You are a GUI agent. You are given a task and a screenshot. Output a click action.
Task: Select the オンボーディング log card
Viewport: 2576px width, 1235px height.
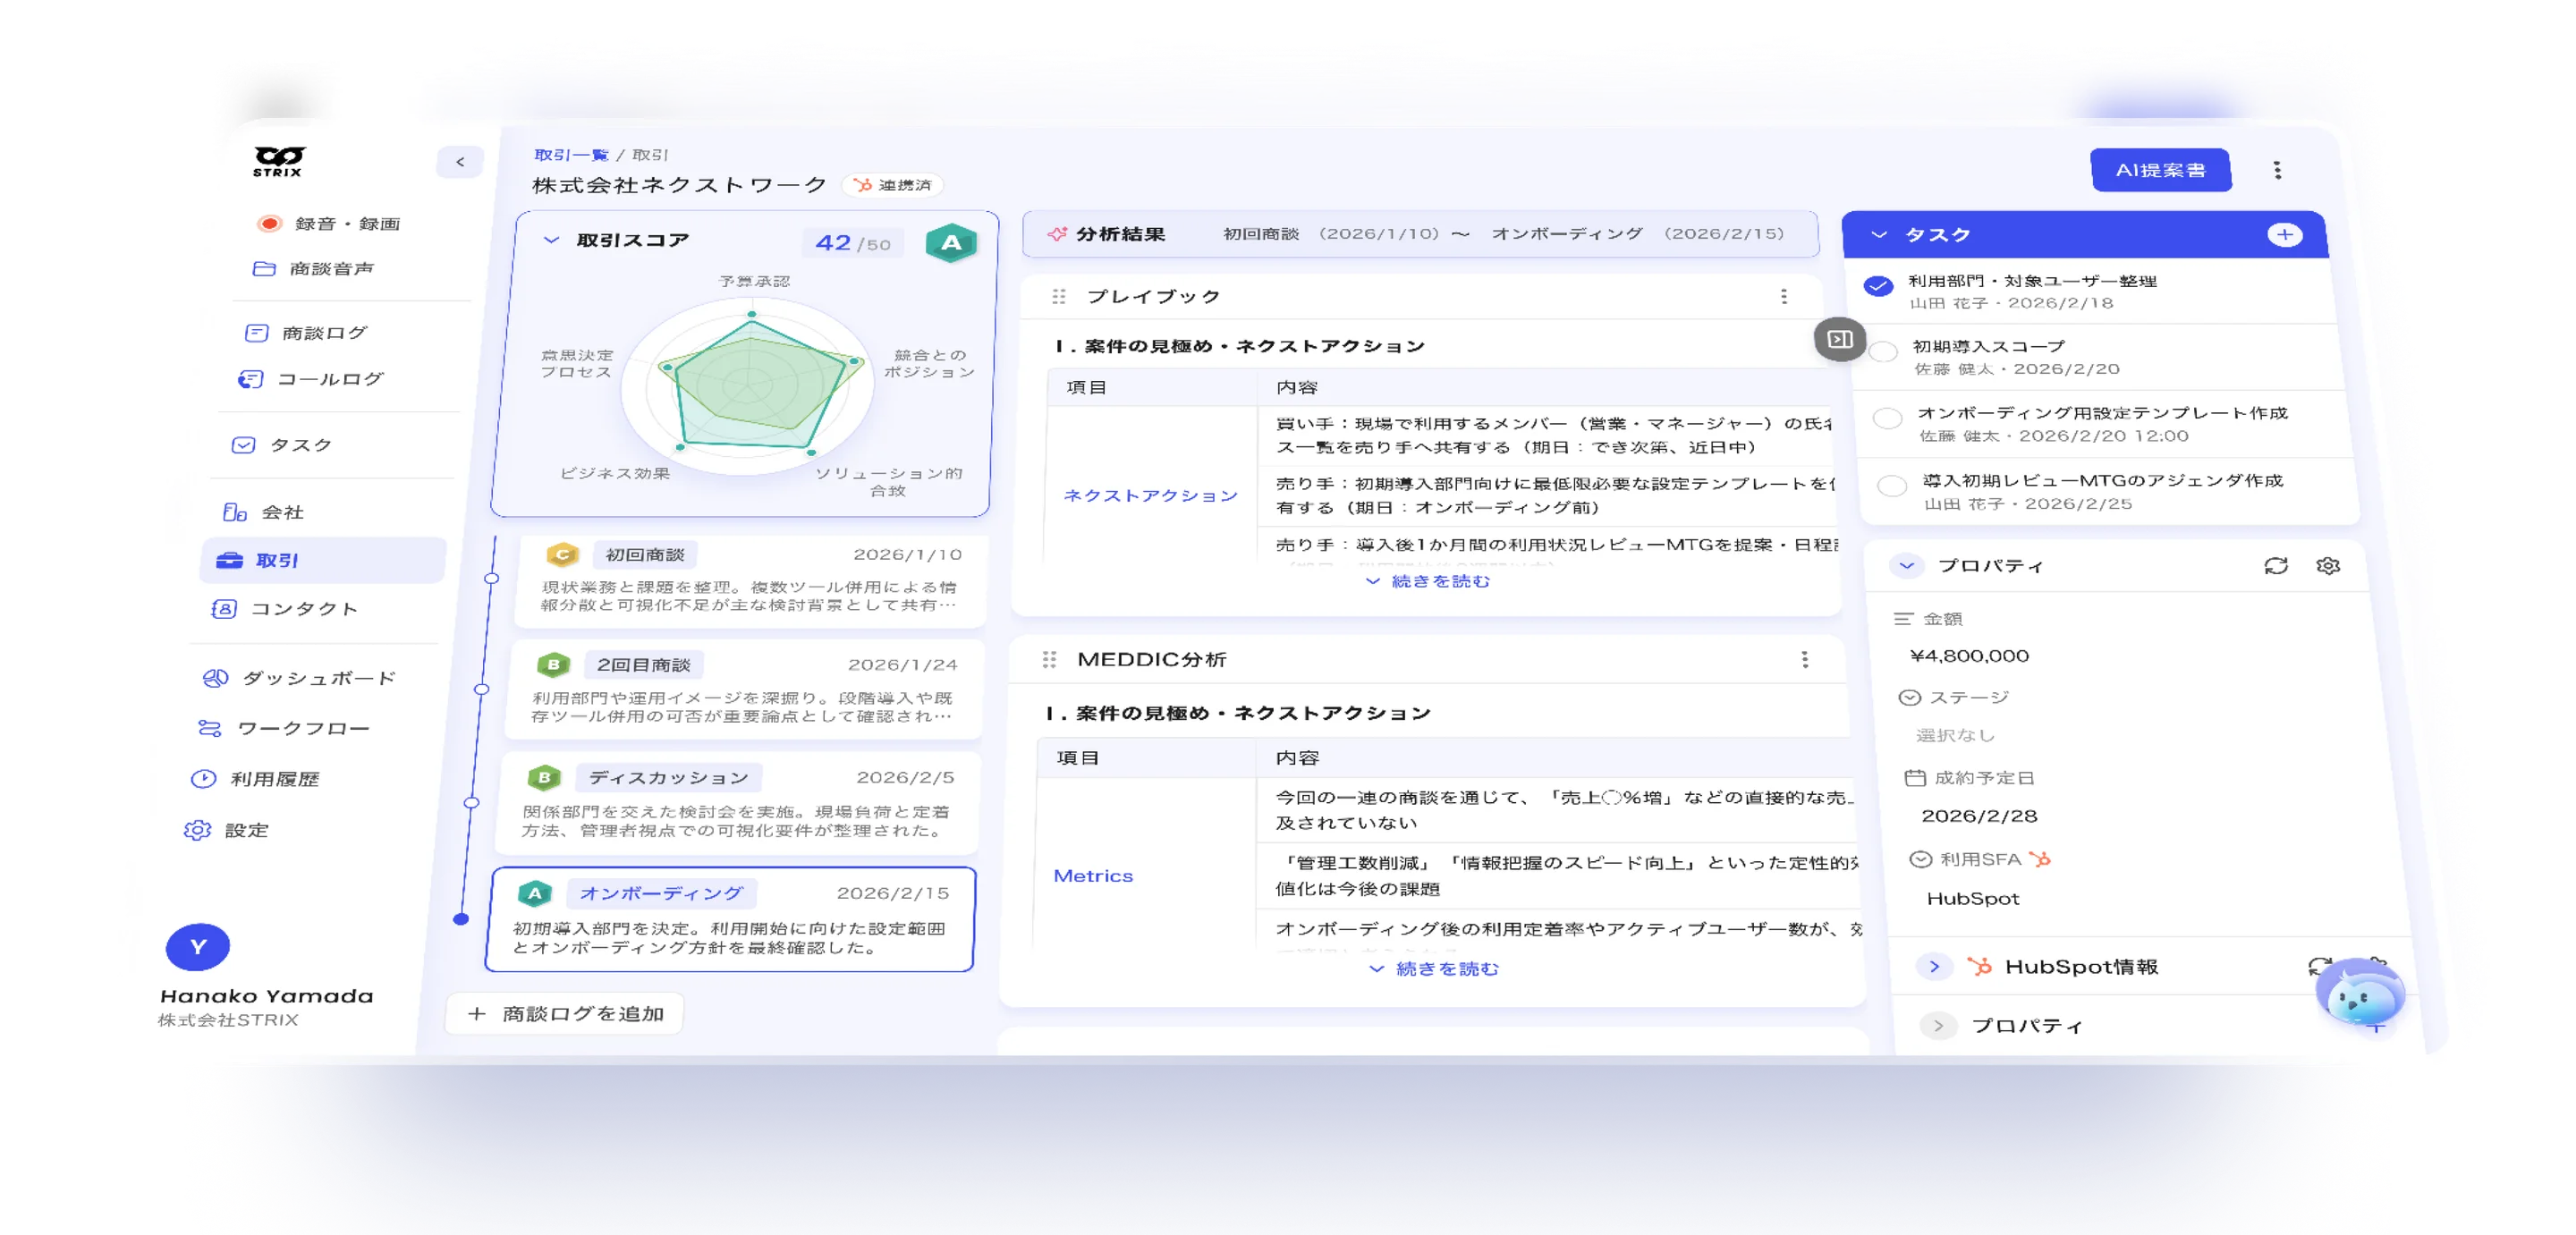point(731,919)
